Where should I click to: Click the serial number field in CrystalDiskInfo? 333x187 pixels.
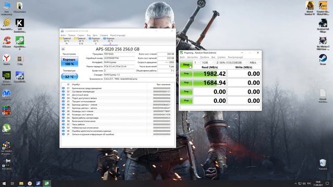[x=119, y=58]
